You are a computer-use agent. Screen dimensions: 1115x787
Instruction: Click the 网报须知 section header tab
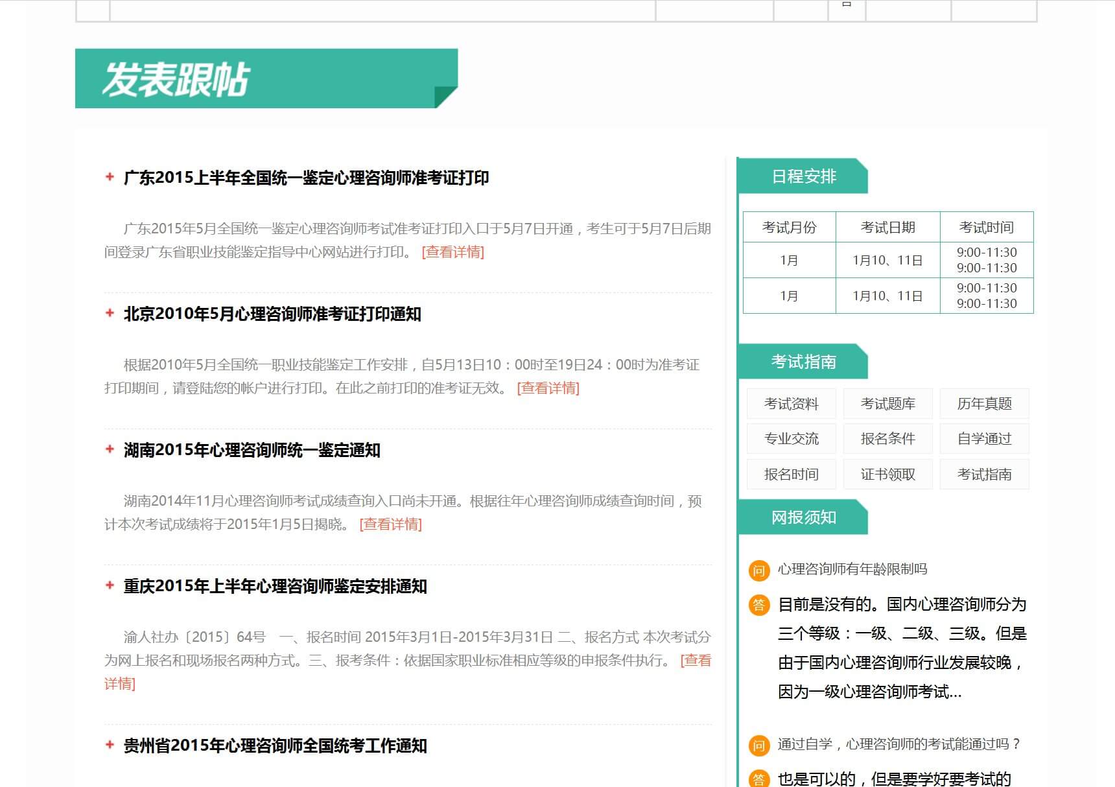click(x=803, y=517)
